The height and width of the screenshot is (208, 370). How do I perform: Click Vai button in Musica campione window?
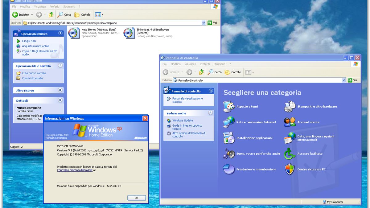(x=212, y=22)
